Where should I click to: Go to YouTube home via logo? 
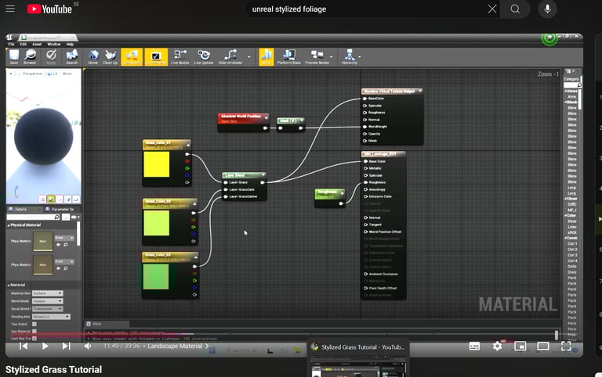[50, 9]
